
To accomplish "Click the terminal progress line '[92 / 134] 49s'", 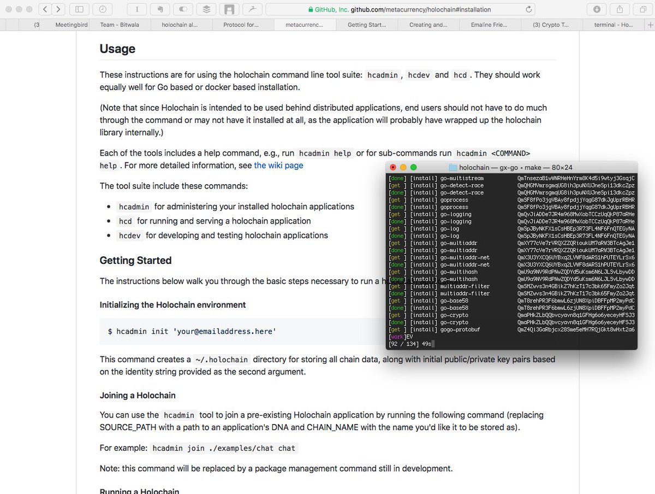I will (410, 344).
